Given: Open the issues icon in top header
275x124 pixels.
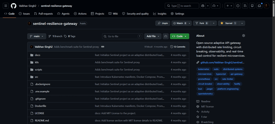Looking at the screenshot, I should coord(238,6).
